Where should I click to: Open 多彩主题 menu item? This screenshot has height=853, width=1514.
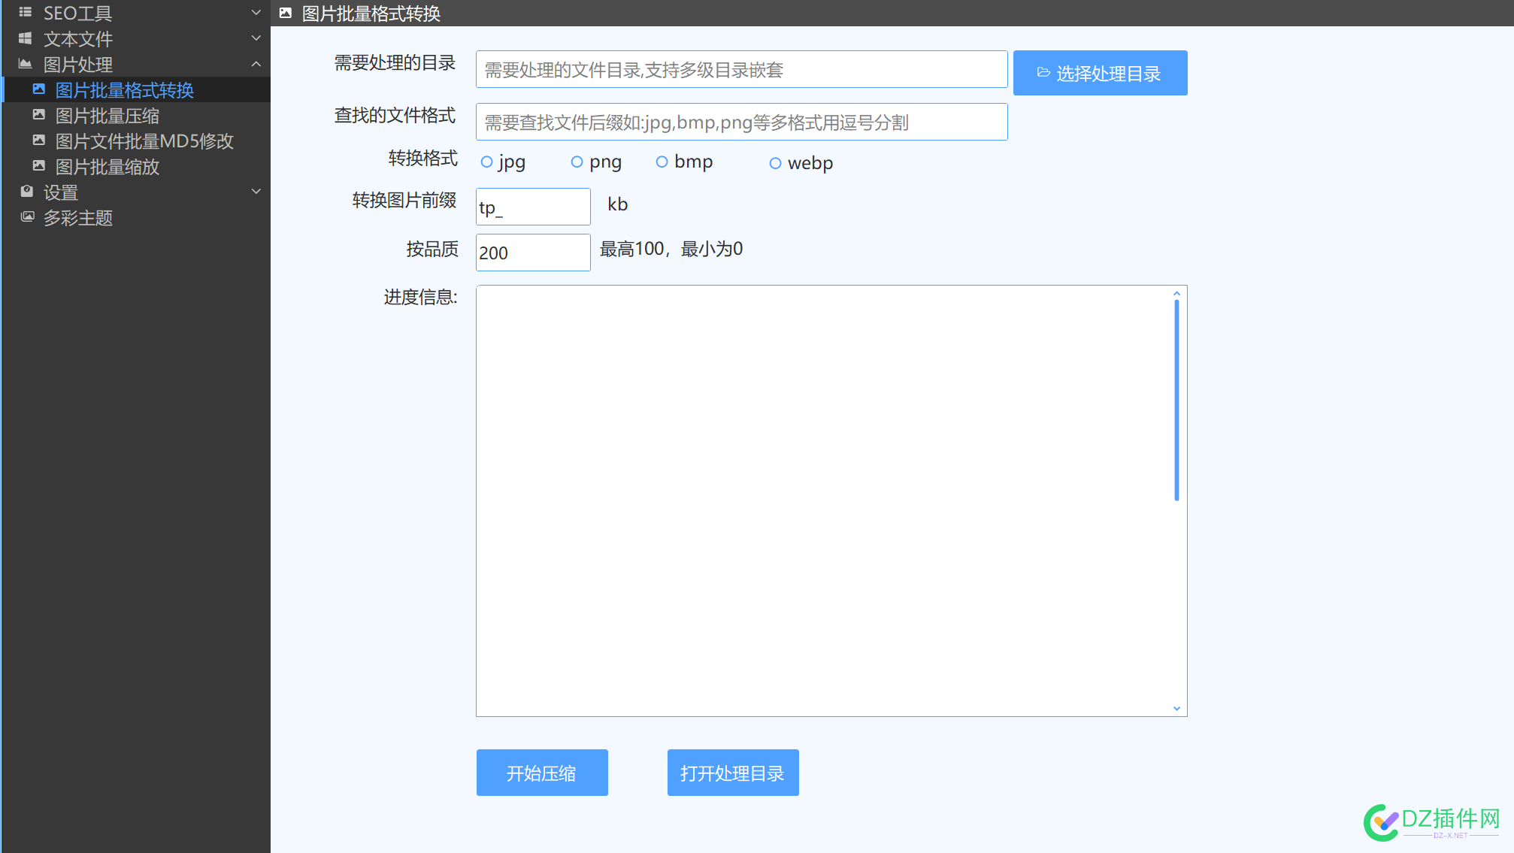point(136,217)
